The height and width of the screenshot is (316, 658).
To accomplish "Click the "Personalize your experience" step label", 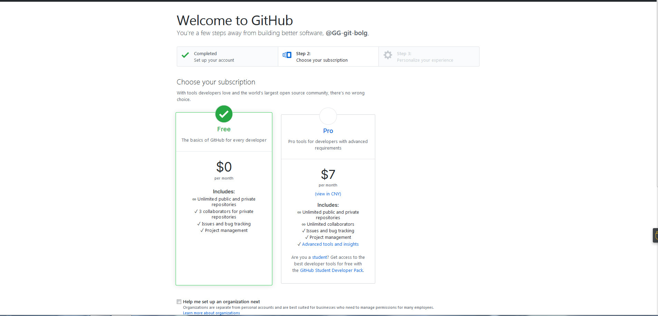I will (x=425, y=60).
